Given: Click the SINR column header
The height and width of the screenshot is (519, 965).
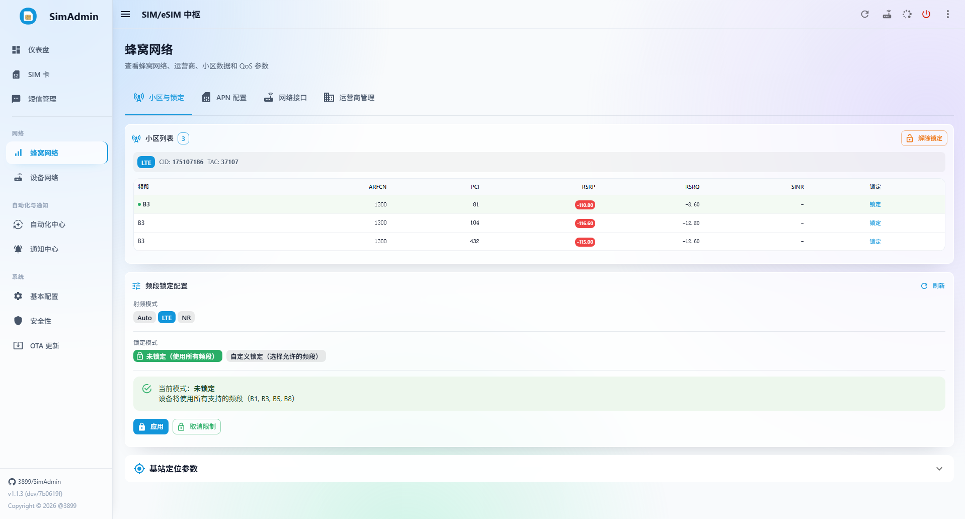Looking at the screenshot, I should pos(797,187).
